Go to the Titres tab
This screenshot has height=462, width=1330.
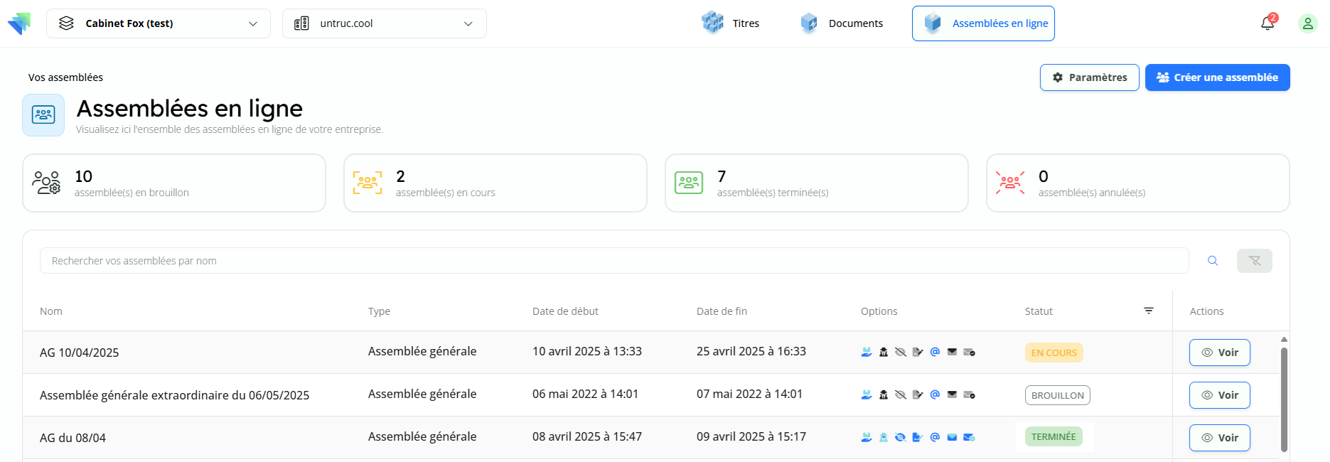click(x=731, y=23)
